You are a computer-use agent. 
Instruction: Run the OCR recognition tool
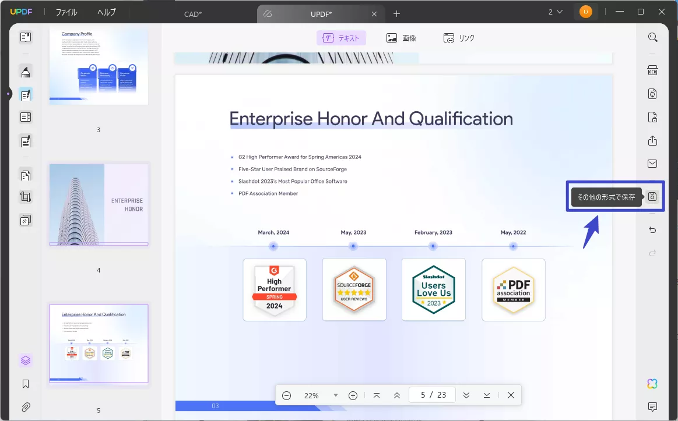652,70
